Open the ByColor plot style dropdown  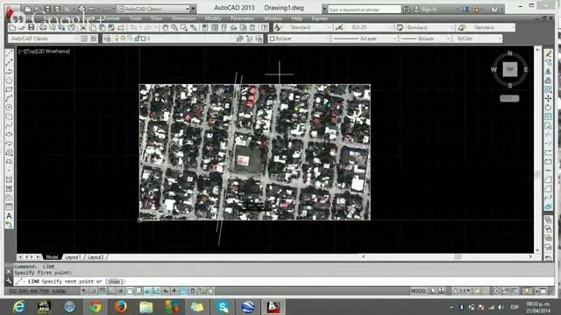[x=477, y=38]
